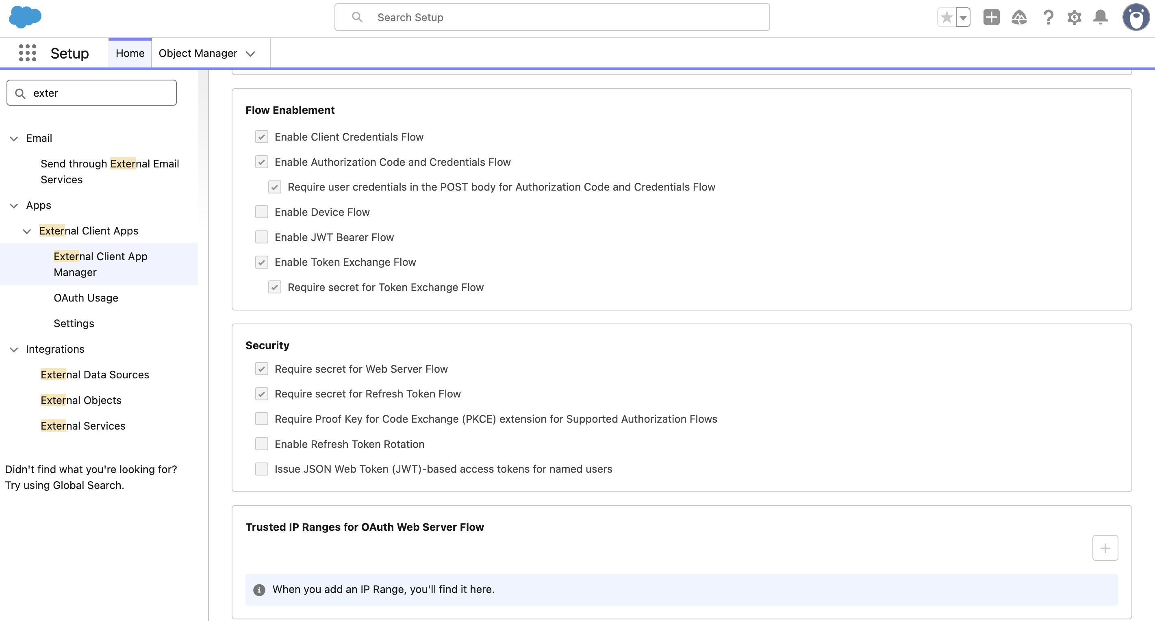Enable Device Flow checkbox

tap(261, 212)
